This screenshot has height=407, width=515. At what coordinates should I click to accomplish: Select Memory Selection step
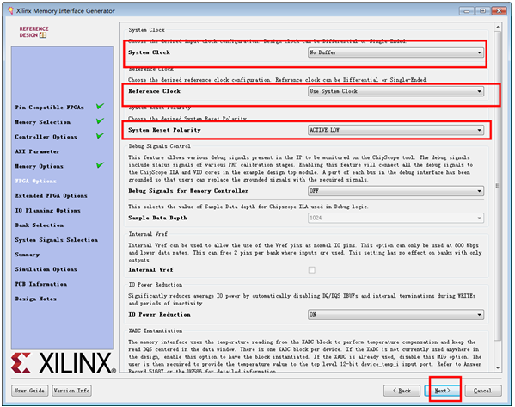pos(42,122)
